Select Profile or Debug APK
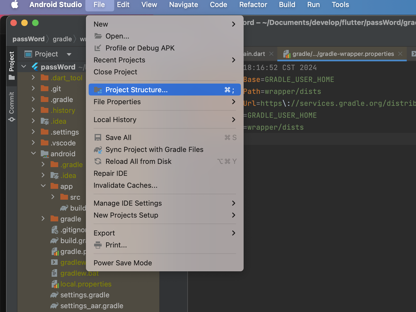 click(164, 48)
